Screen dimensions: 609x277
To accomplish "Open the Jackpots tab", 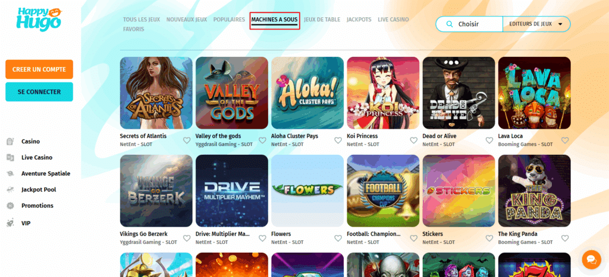I will (359, 20).
